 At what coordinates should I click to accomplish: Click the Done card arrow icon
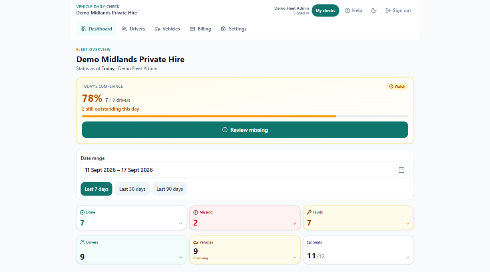click(181, 223)
